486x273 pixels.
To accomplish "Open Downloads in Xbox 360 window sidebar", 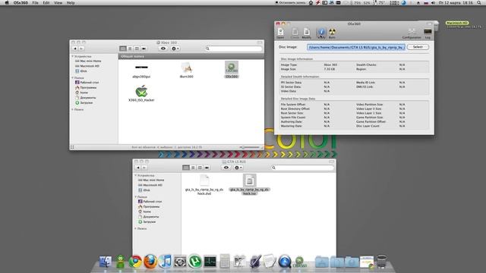I will click(84, 102).
